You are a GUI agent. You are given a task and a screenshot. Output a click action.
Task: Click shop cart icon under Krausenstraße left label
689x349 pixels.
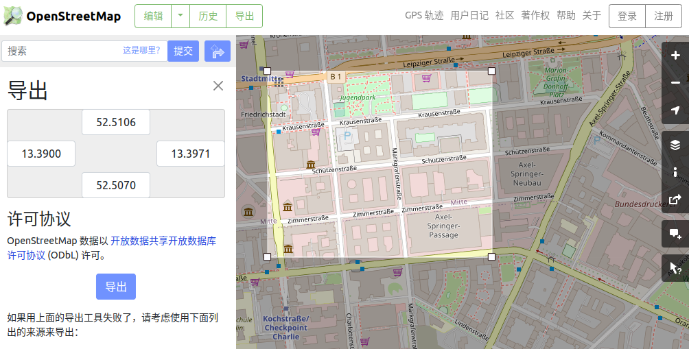pyautogui.click(x=316, y=132)
